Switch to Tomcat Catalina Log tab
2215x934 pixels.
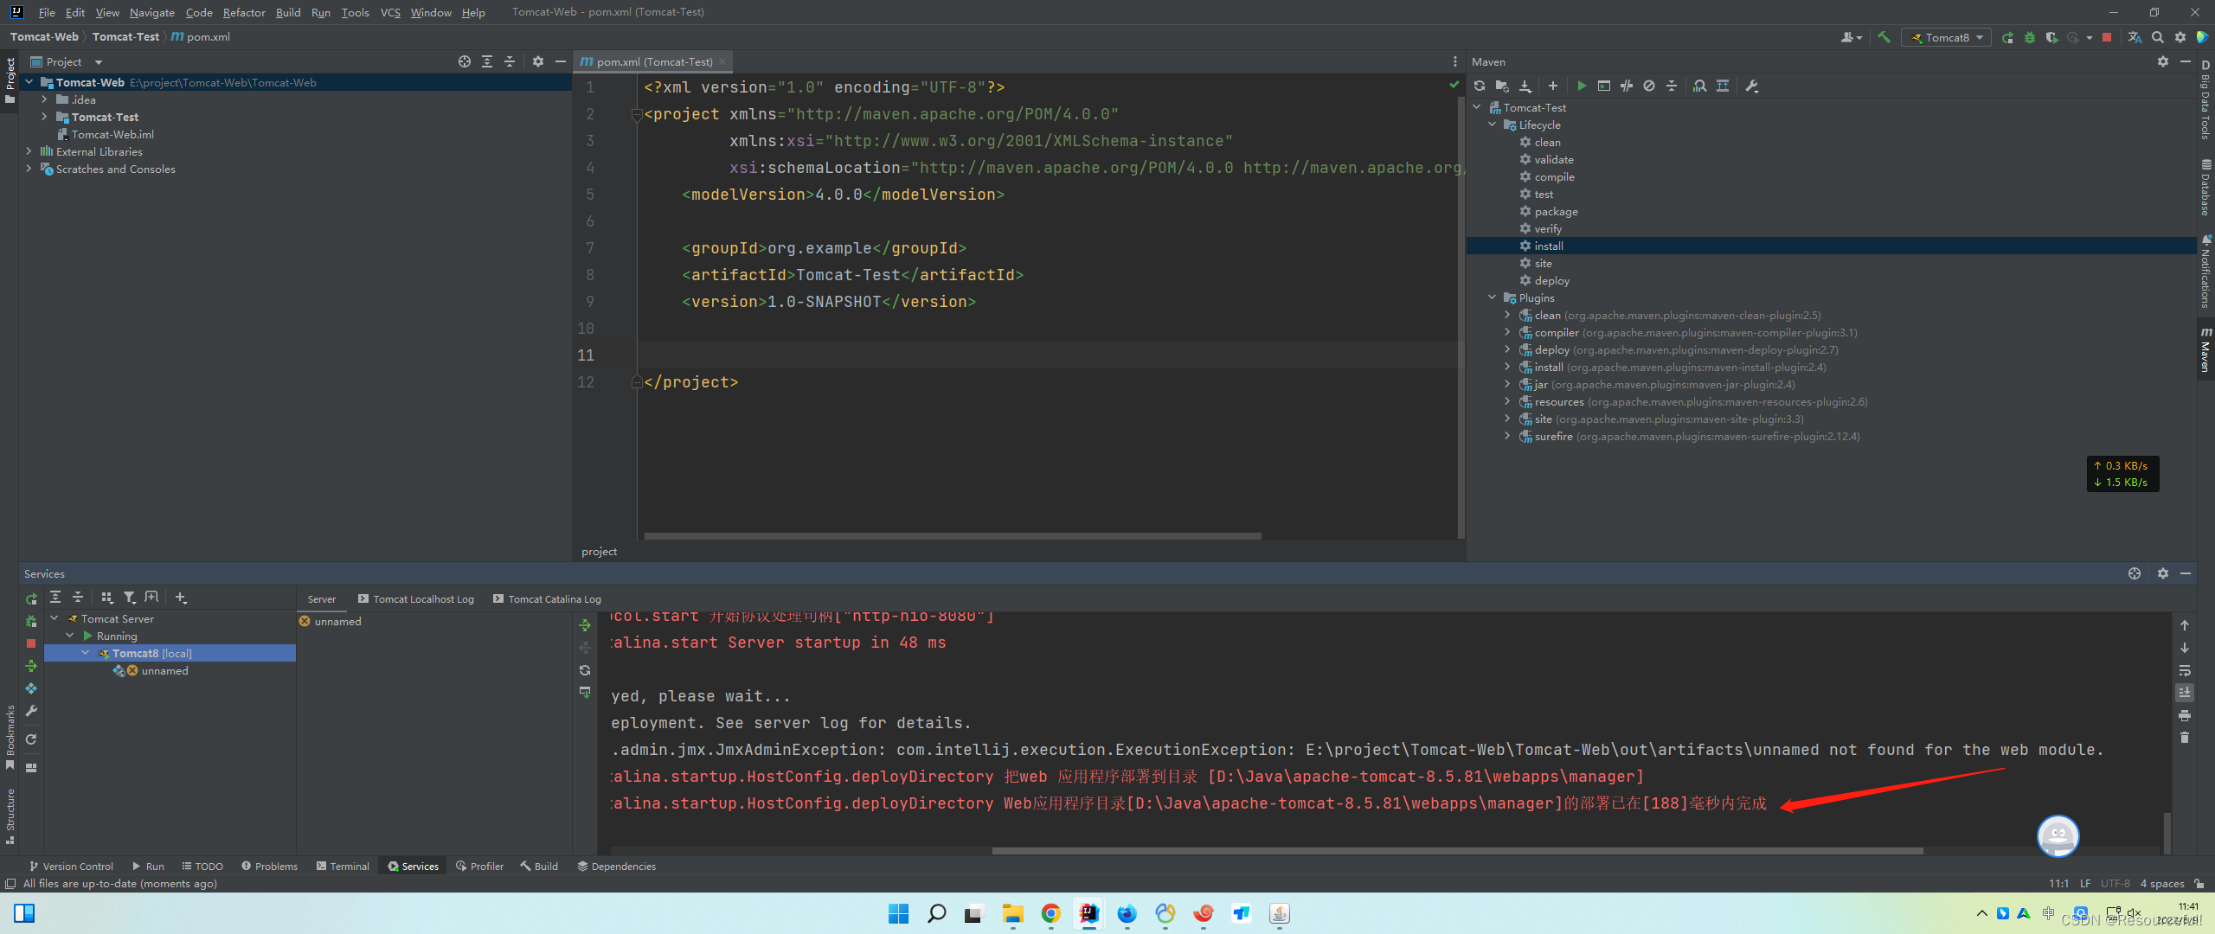pyautogui.click(x=546, y=598)
